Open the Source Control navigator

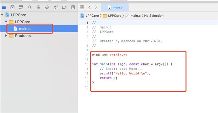point(12,7)
